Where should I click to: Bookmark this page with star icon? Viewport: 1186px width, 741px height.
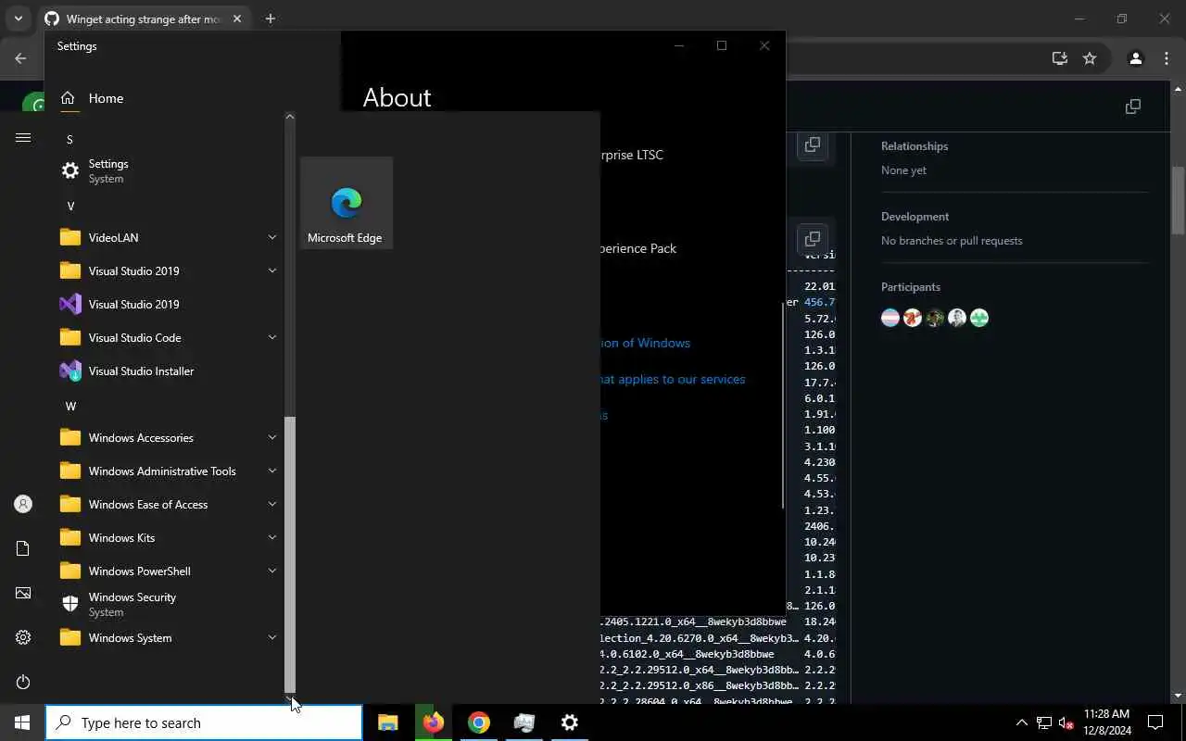point(1090,58)
